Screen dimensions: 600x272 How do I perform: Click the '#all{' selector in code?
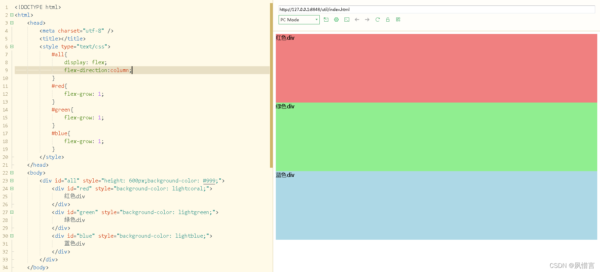[59, 55]
